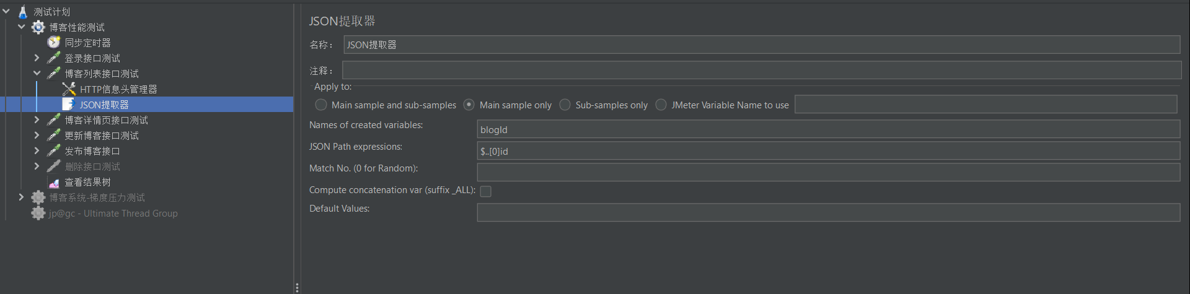The width and height of the screenshot is (1190, 294).
Task: Open 发布博客接口 sampler
Action: [x=92, y=151]
